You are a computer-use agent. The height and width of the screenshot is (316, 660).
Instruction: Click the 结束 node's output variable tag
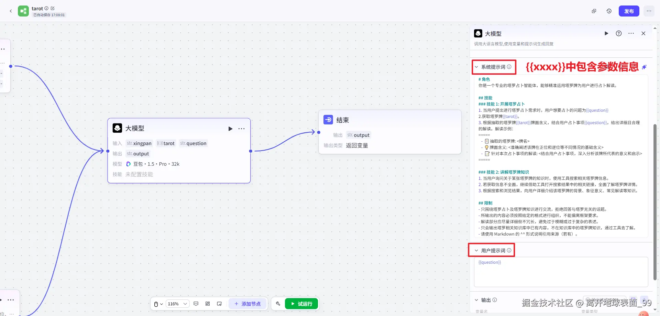point(359,135)
